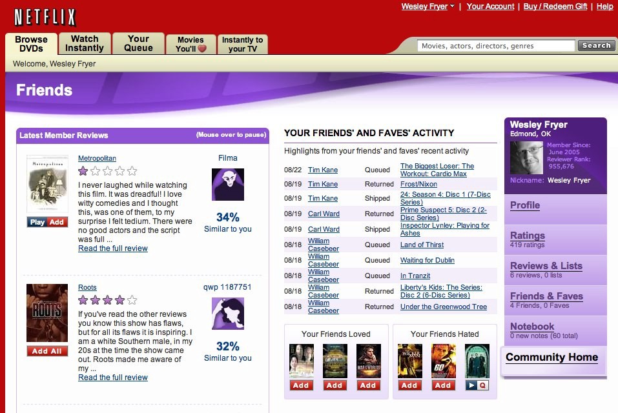Open the Frost/Nixon link
This screenshot has width=618, height=413.
coord(418,185)
